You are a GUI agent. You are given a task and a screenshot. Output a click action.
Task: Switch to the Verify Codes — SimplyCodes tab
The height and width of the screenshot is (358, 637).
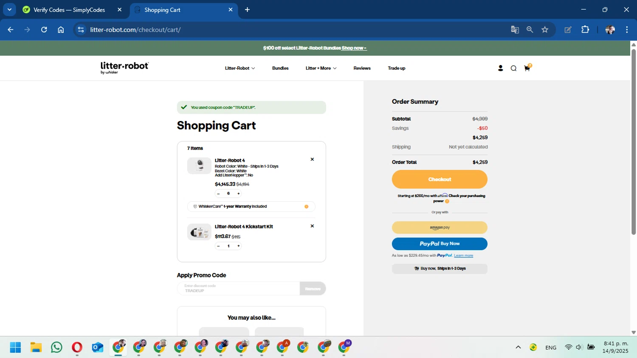(x=69, y=10)
